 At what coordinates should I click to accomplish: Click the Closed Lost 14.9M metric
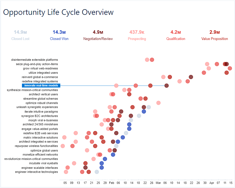point(20,35)
